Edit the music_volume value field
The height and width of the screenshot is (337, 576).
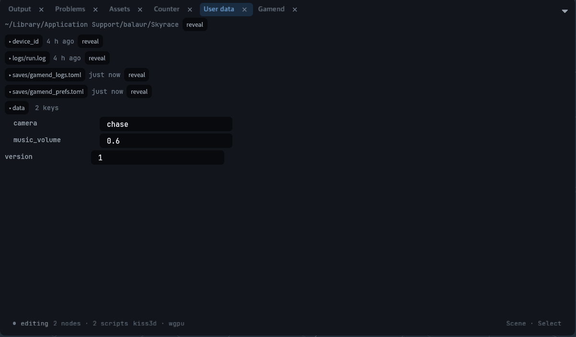[x=166, y=141]
